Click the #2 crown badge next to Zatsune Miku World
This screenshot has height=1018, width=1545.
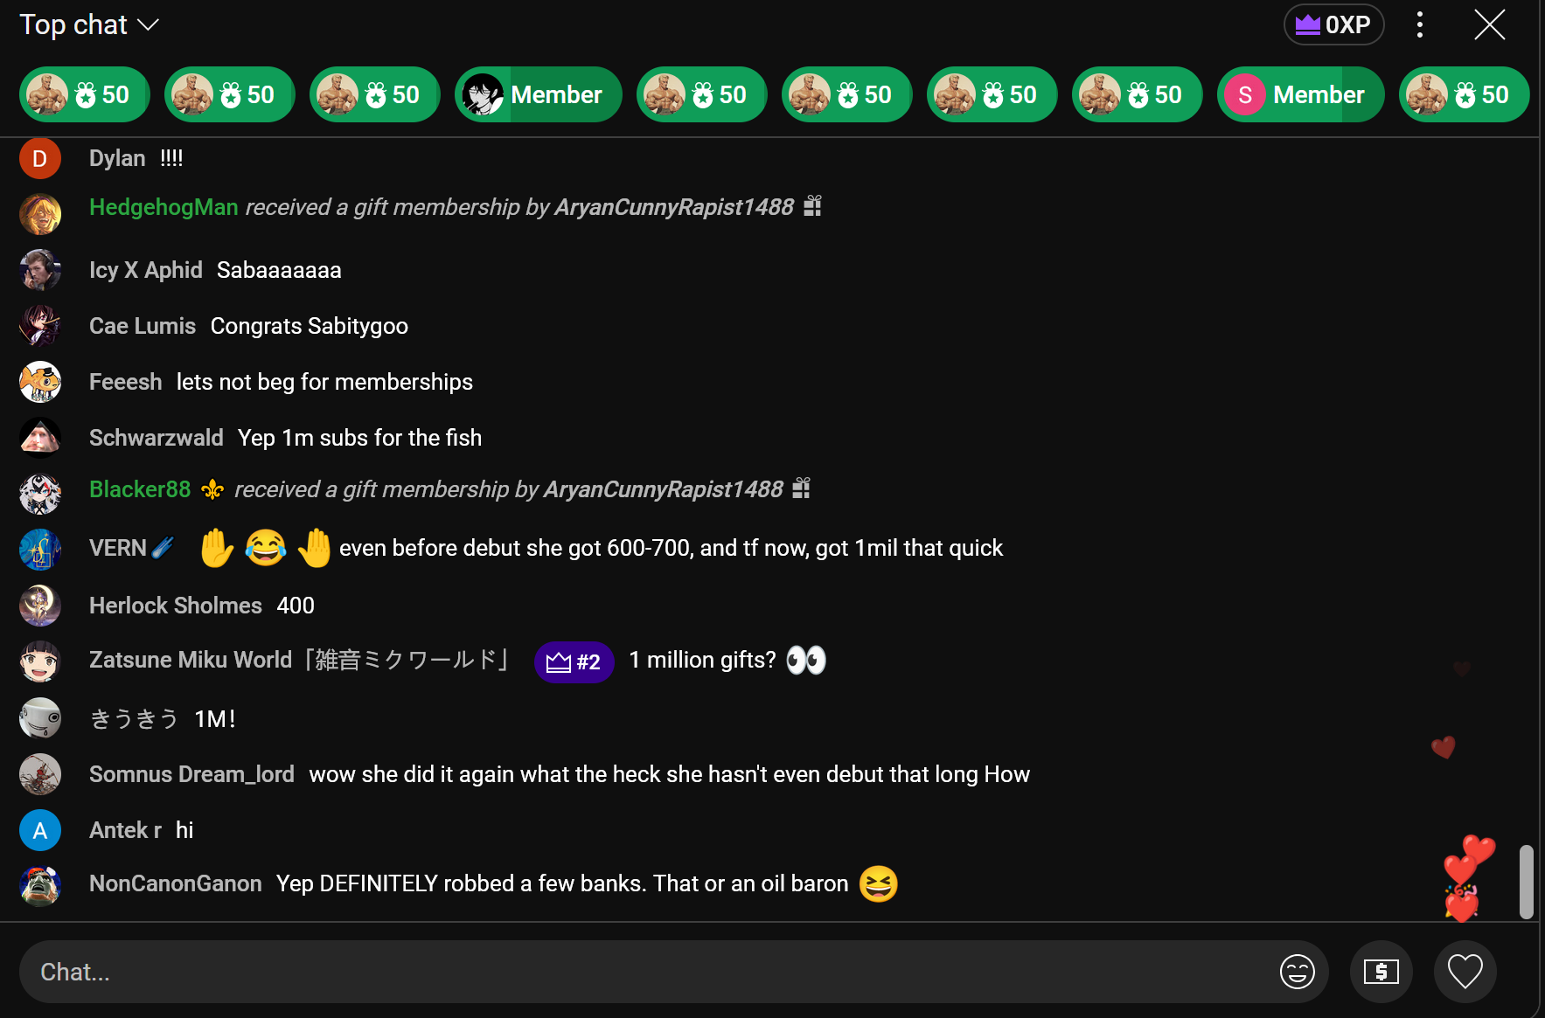[x=574, y=661]
